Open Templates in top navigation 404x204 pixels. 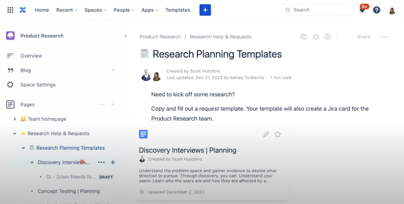pyautogui.click(x=178, y=10)
